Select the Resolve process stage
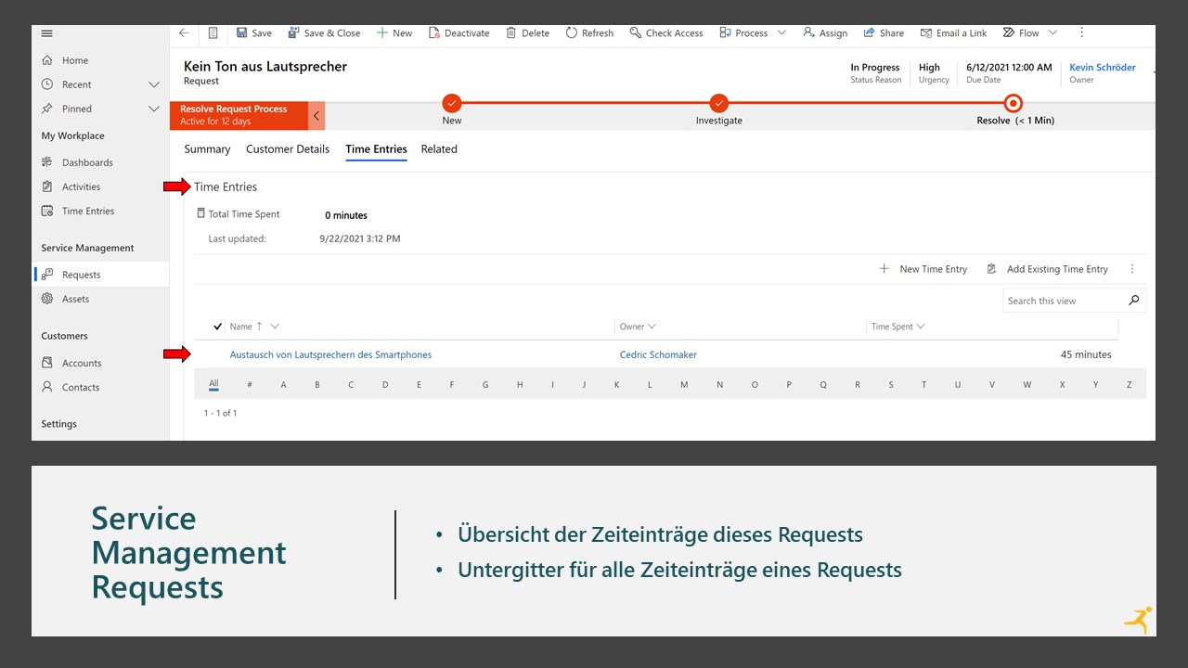This screenshot has height=668, width=1188. coord(1014,104)
